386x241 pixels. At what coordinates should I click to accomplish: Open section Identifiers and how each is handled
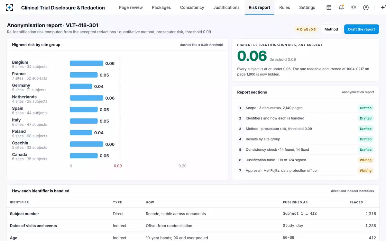[x=305, y=118]
